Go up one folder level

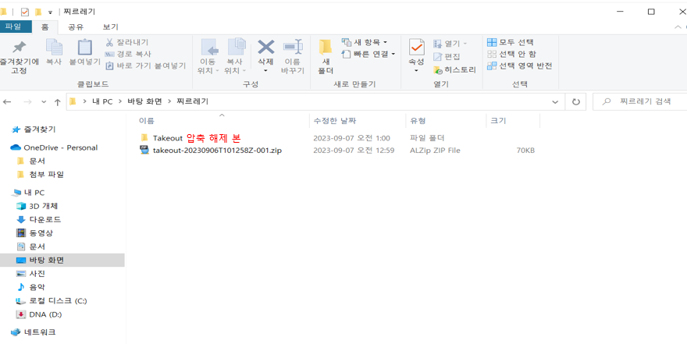pyautogui.click(x=58, y=102)
